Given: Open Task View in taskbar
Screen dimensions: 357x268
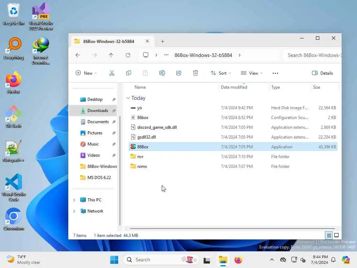Looking at the screenshot, I should point(207,260).
